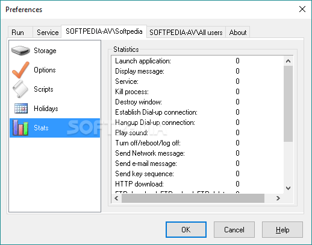Select 'Send Network message:' row
This screenshot has width=312, height=245.
tap(198, 153)
